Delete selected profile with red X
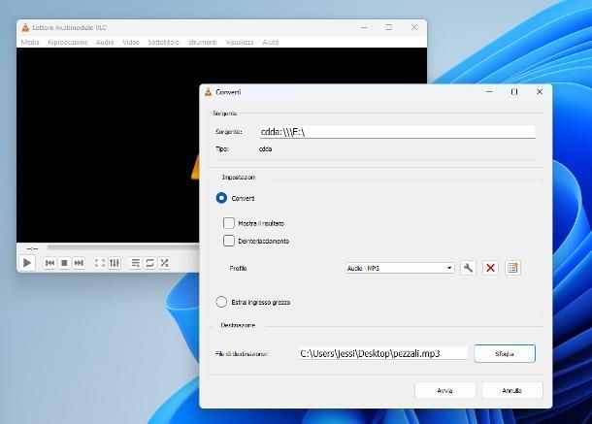The image size is (592, 424). click(490, 268)
